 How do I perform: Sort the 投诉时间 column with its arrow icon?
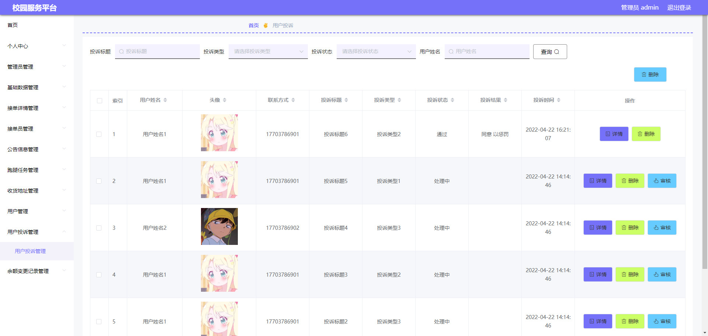coord(559,100)
